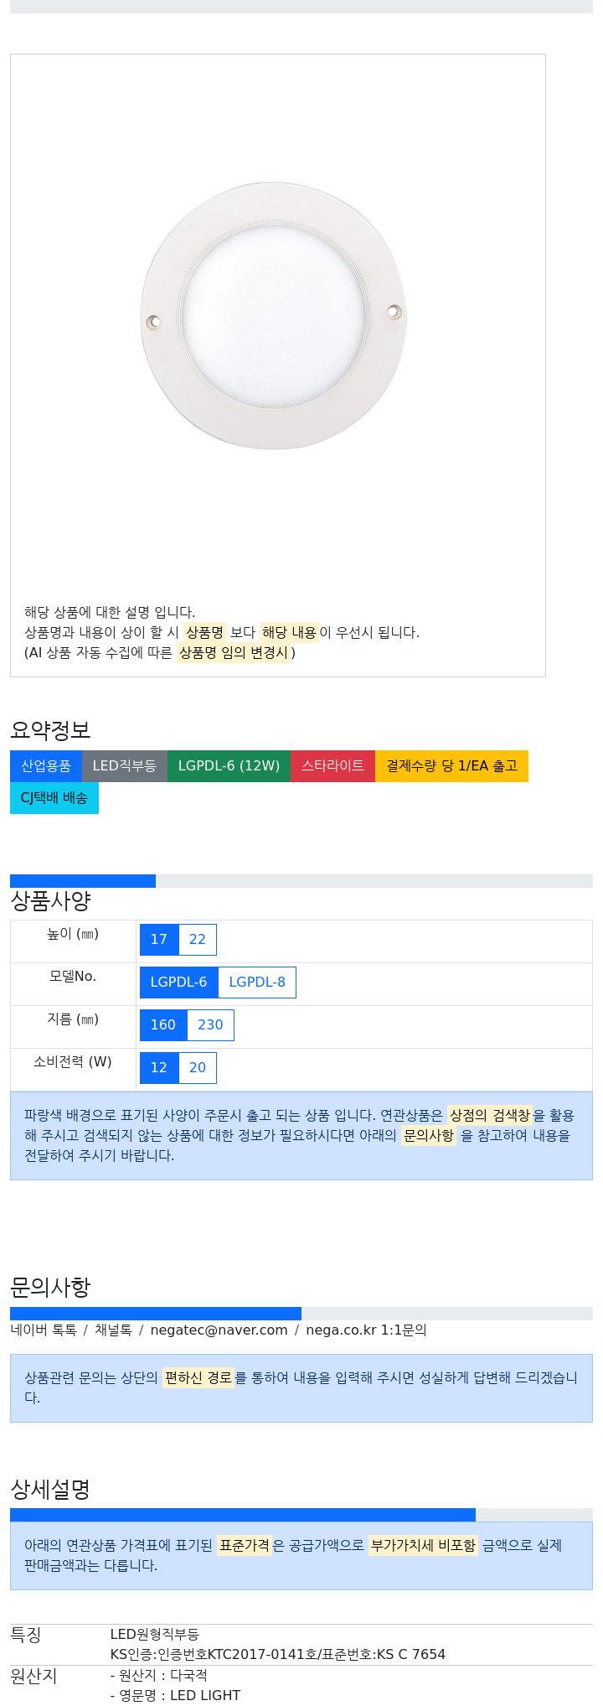Choose height option 22

198,940
